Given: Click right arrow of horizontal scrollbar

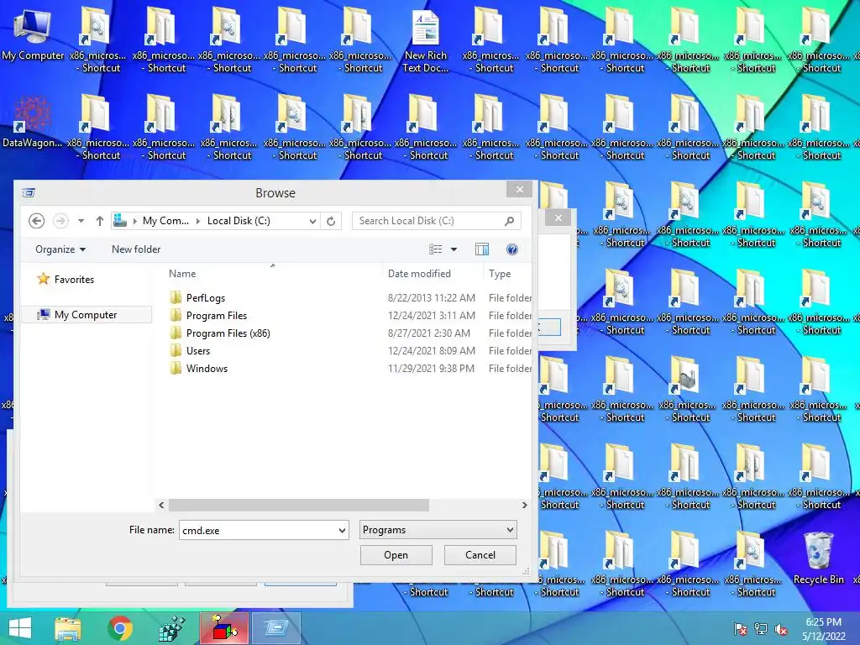Looking at the screenshot, I should 524,505.
